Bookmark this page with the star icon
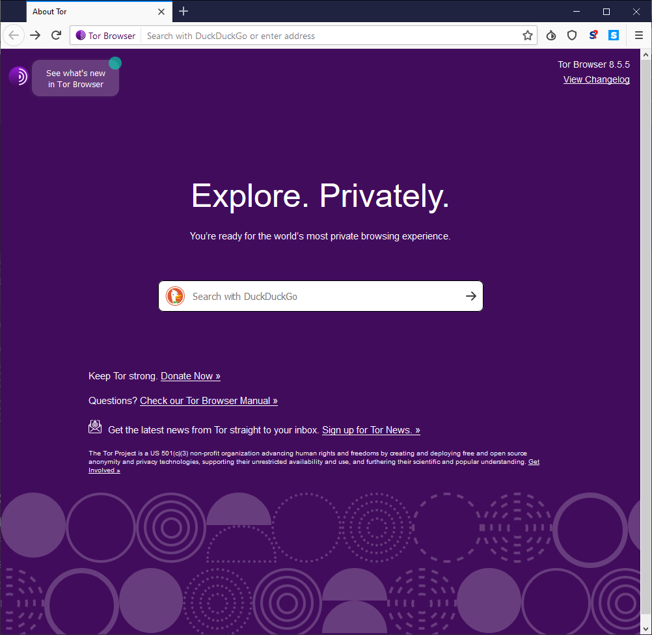 click(528, 35)
